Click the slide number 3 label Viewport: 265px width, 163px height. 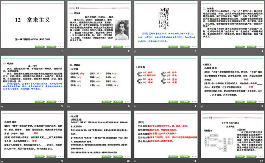195,51
